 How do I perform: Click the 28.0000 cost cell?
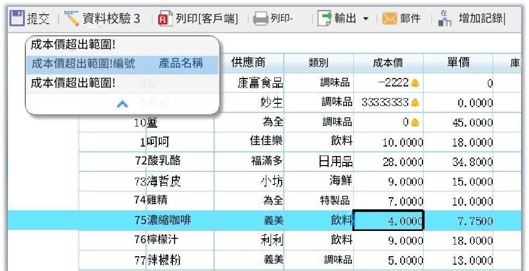(388, 162)
